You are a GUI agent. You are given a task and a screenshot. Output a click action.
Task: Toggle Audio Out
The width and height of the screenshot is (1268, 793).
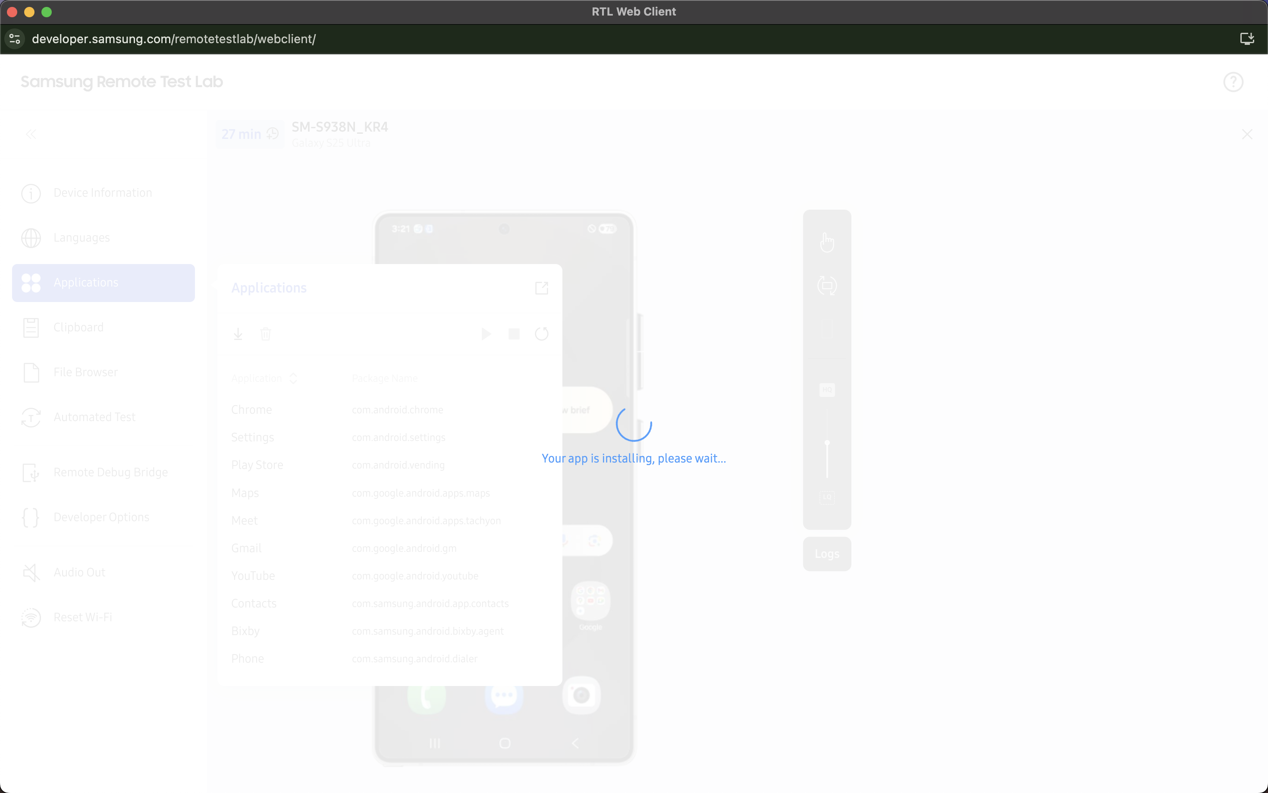pyautogui.click(x=103, y=572)
